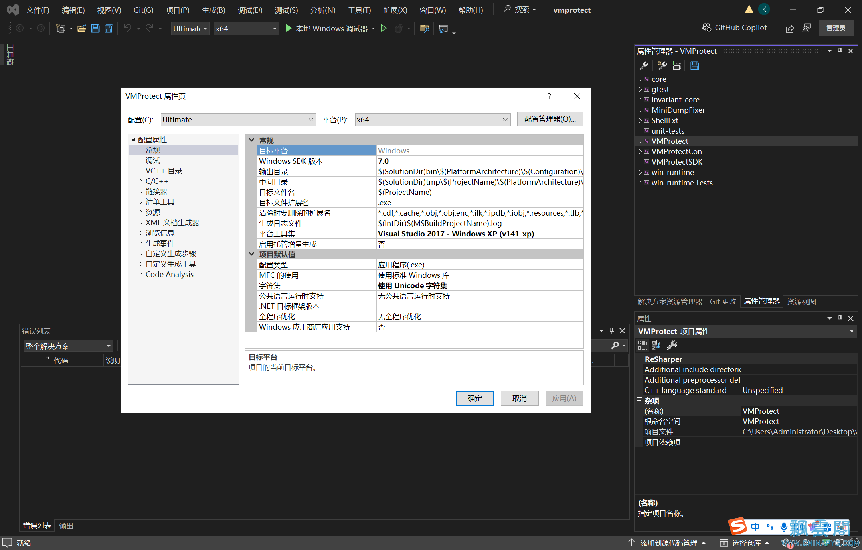Image resolution: width=862 pixels, height=550 pixels.
Task: Start local Windows debugger green play button
Action: pyautogui.click(x=289, y=28)
